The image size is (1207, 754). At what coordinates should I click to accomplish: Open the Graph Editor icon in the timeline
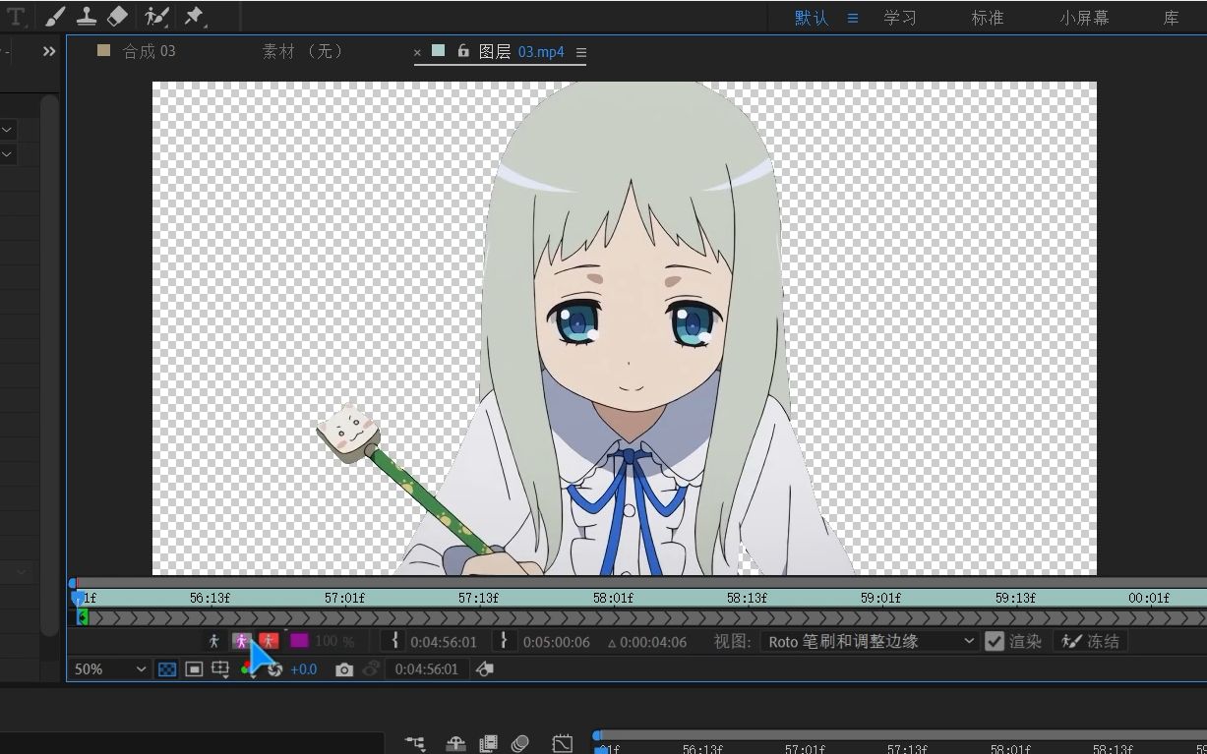click(563, 742)
